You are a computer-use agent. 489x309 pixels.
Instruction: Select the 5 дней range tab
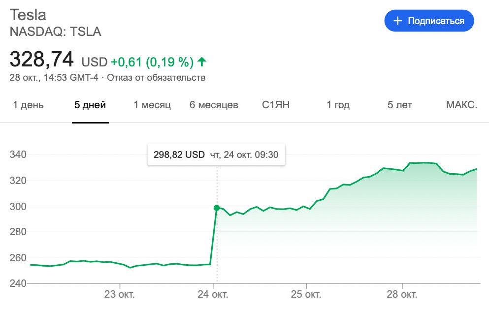coord(90,105)
